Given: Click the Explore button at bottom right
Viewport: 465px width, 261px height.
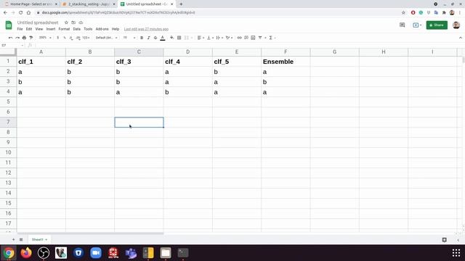Looking at the screenshot, I should [x=444, y=240].
